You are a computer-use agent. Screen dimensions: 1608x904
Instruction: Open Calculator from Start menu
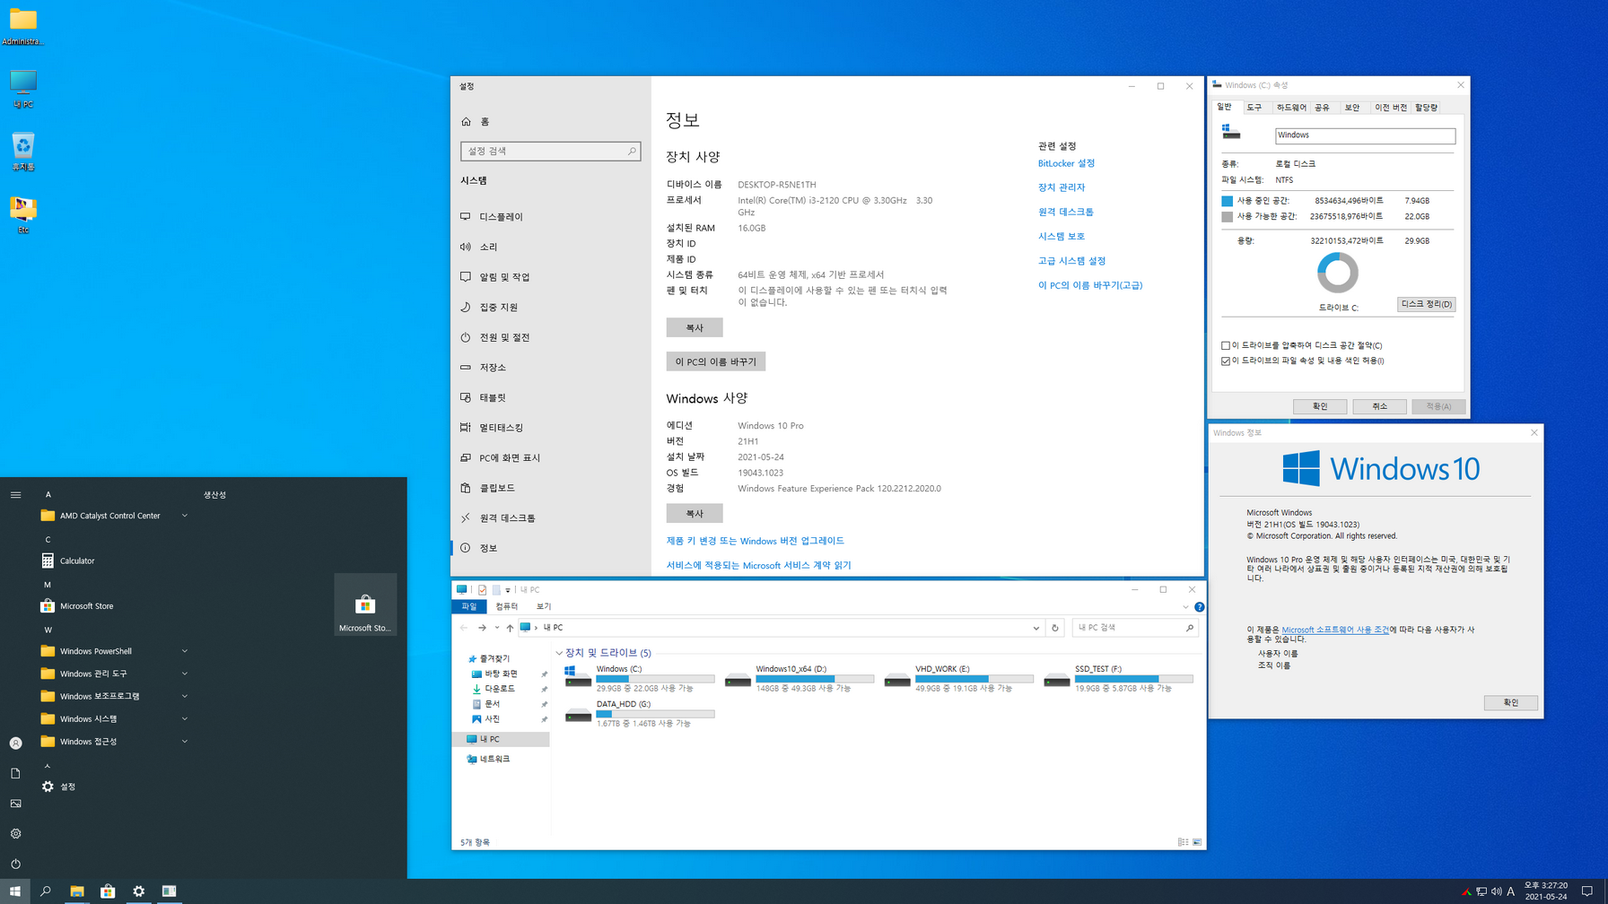[115, 561]
